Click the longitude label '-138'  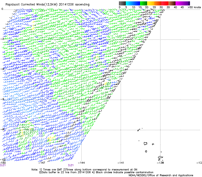161,163
